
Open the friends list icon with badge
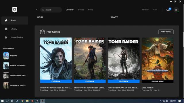(169, 9)
